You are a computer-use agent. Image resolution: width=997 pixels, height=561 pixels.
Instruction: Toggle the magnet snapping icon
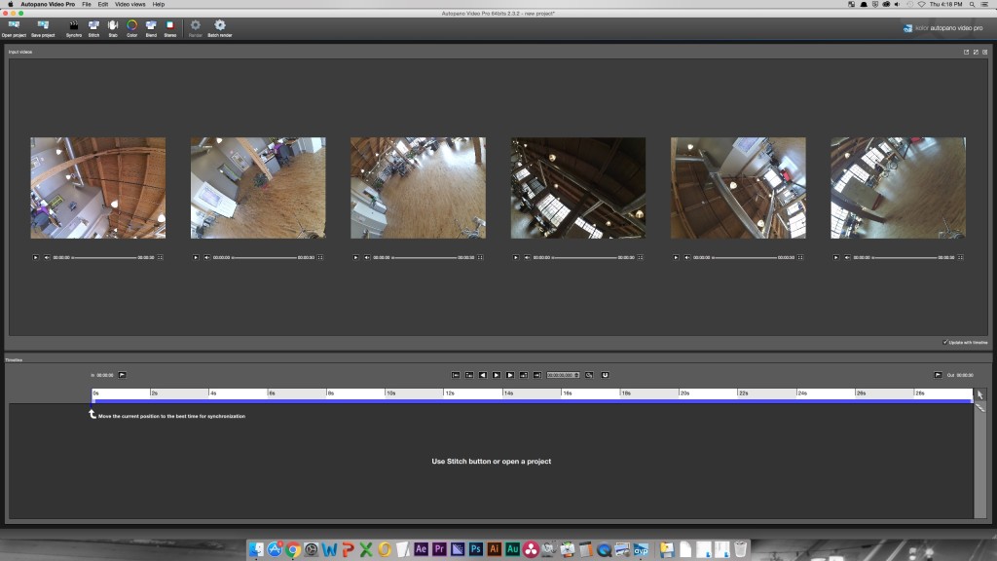click(x=605, y=375)
